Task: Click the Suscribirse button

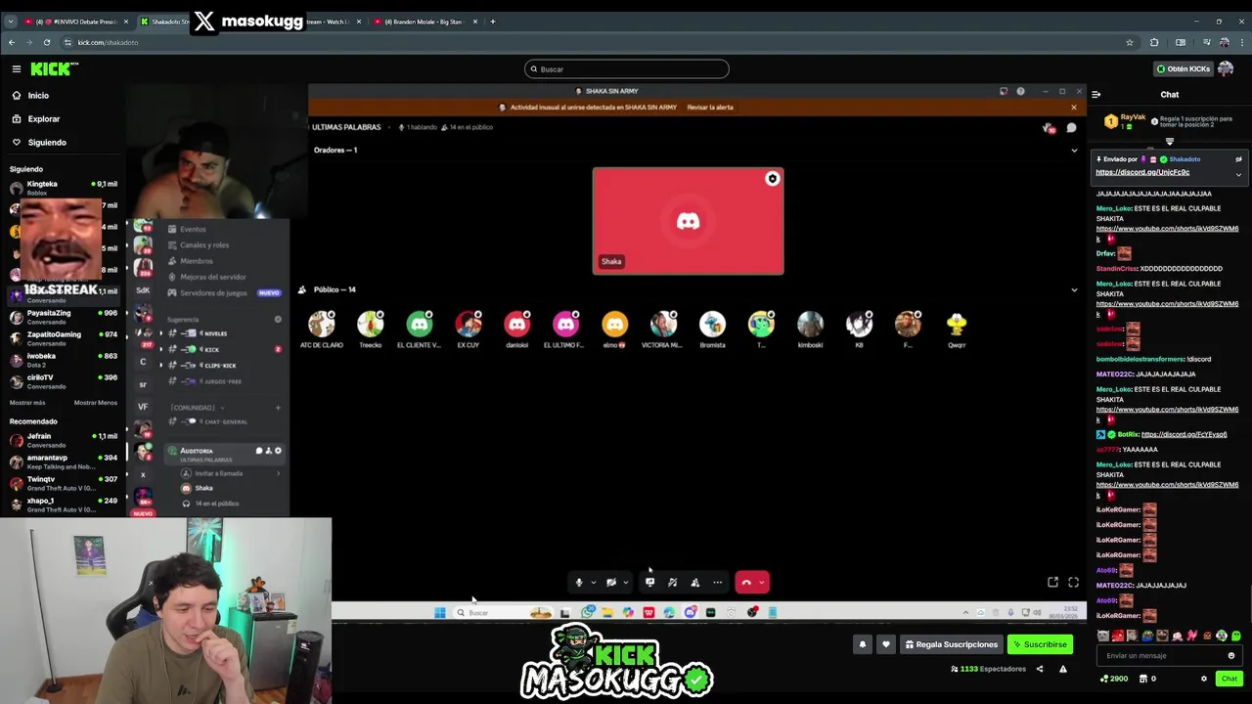Action: coord(1040,644)
